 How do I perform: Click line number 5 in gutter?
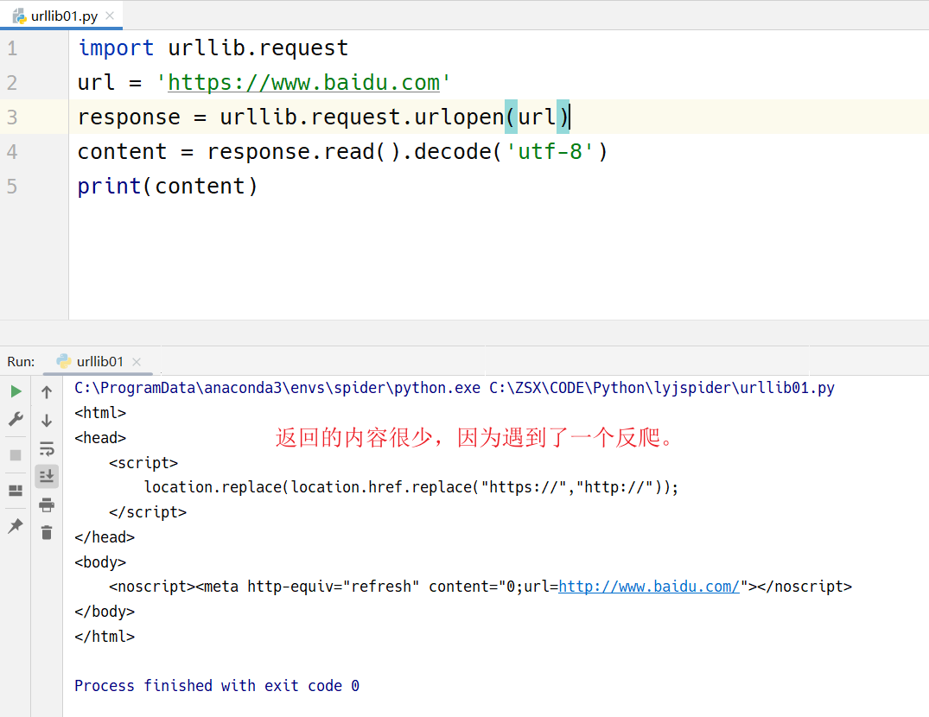[x=12, y=187]
